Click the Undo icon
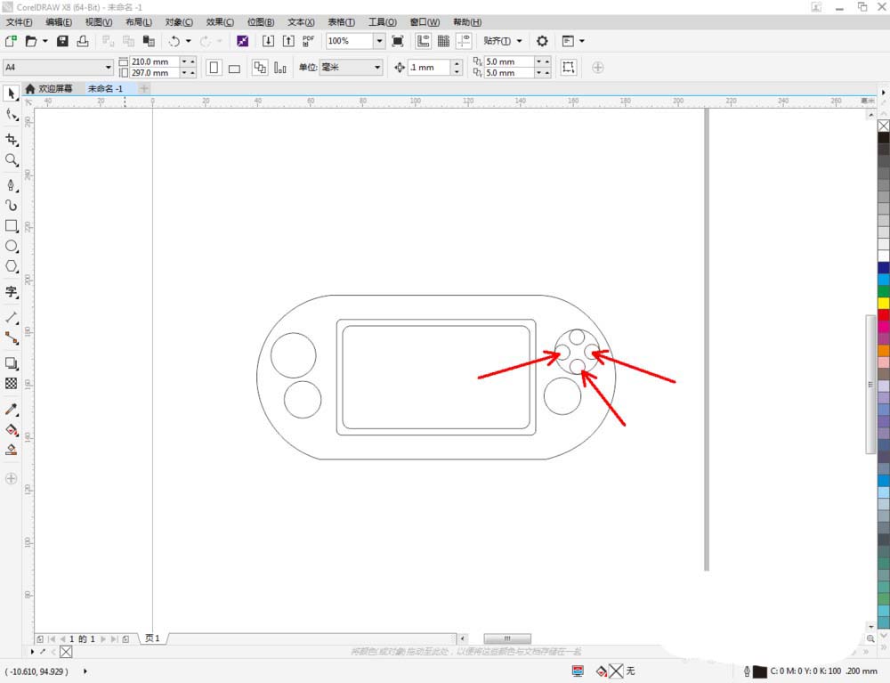Screen dimensions: 890x683 tap(174, 41)
